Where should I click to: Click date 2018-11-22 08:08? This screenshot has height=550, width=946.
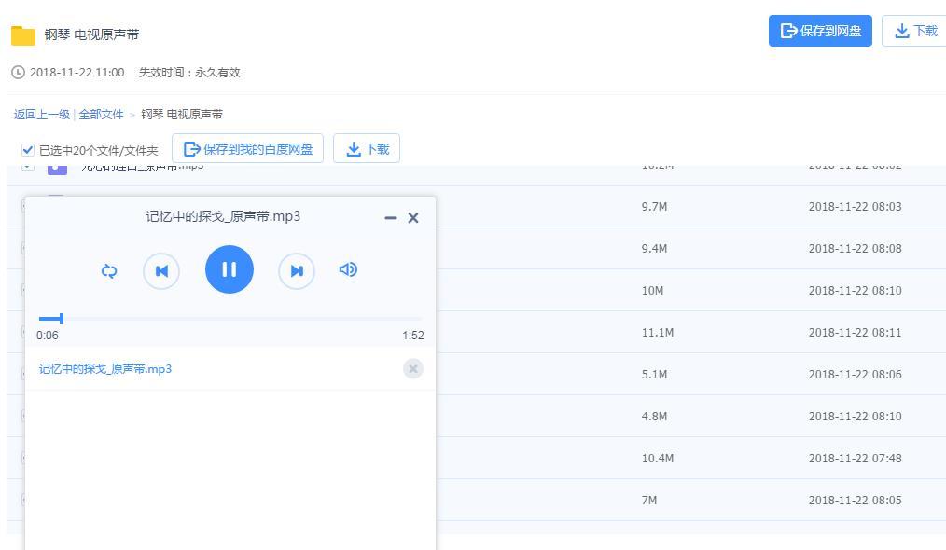(855, 249)
